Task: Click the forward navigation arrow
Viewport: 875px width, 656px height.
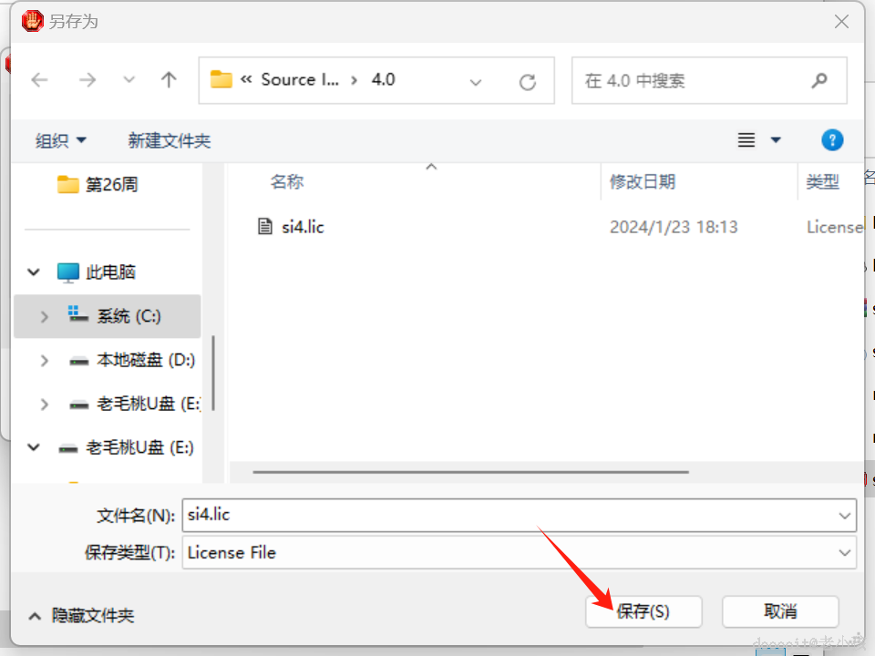Action: click(87, 80)
